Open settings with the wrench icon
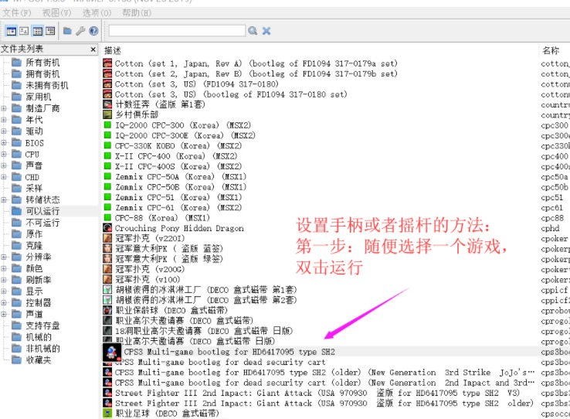Viewport: 570px width, 419px height. pos(80,31)
